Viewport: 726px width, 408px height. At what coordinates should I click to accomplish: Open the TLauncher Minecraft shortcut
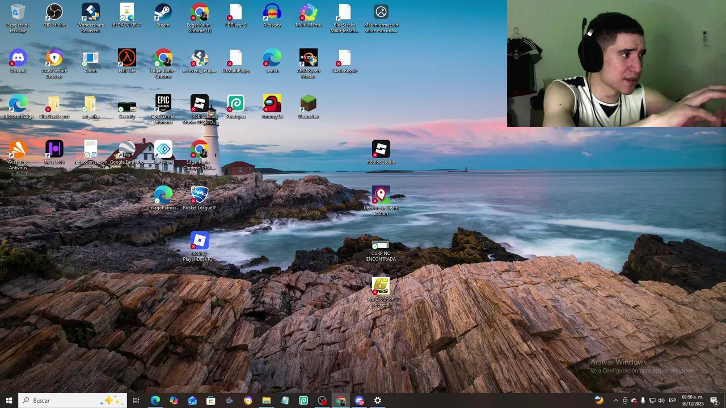[309, 107]
